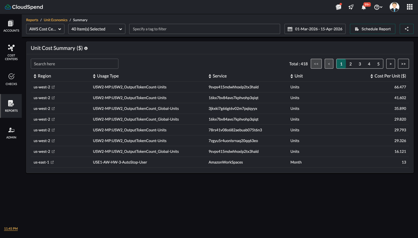Viewport: 418px width, 238px height.
Task: Open external link icon beside us-east-1
Action: [x=52, y=162]
